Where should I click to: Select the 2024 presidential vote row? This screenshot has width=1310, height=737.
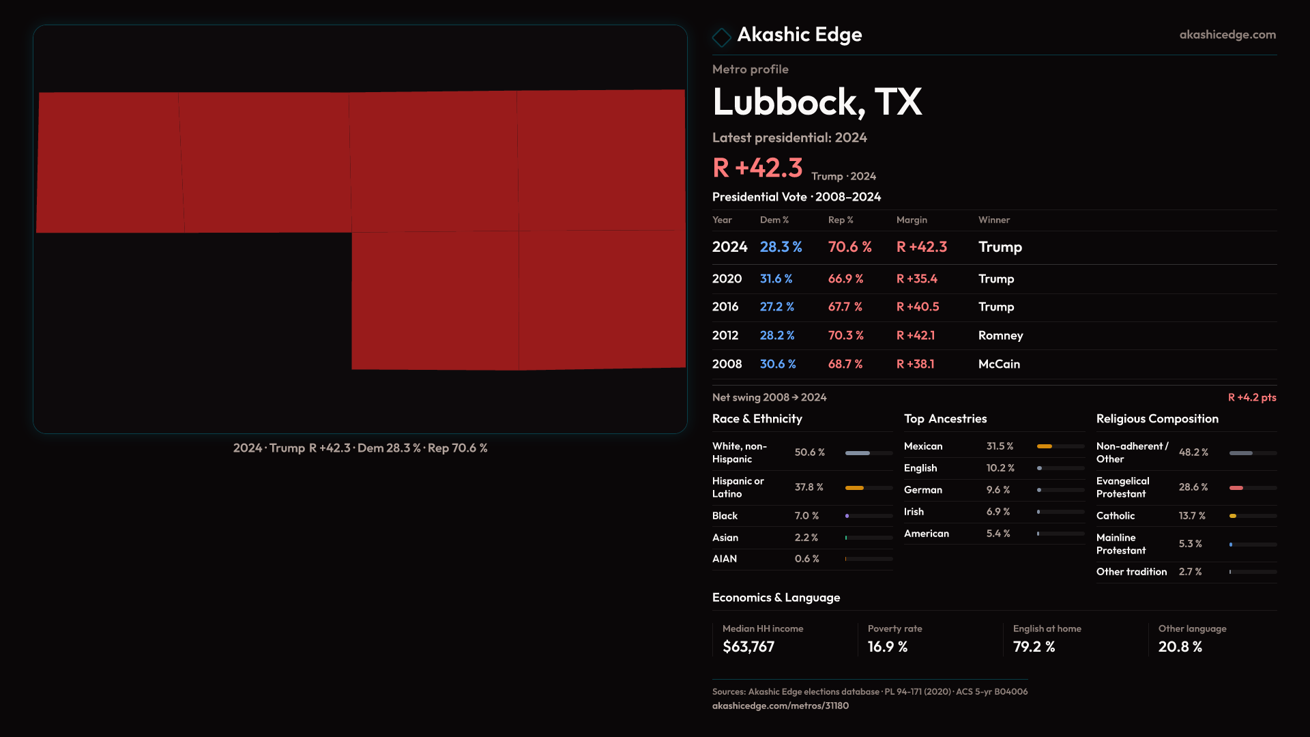867,247
